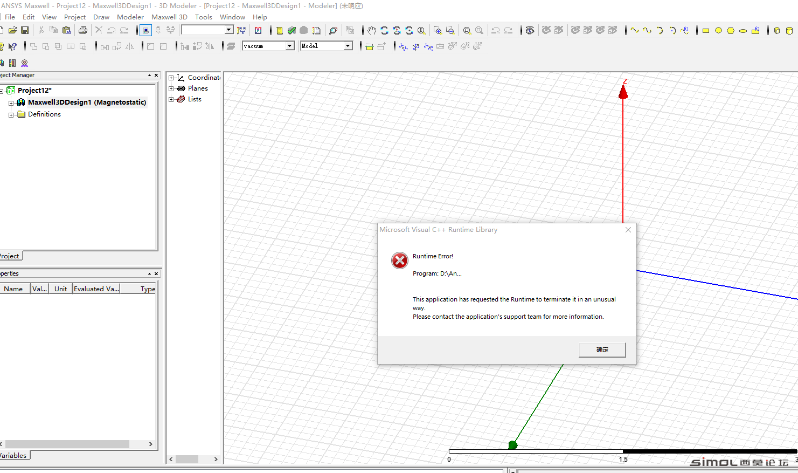Click the 确定 button in the error dialog
The height and width of the screenshot is (473, 798).
[602, 349]
